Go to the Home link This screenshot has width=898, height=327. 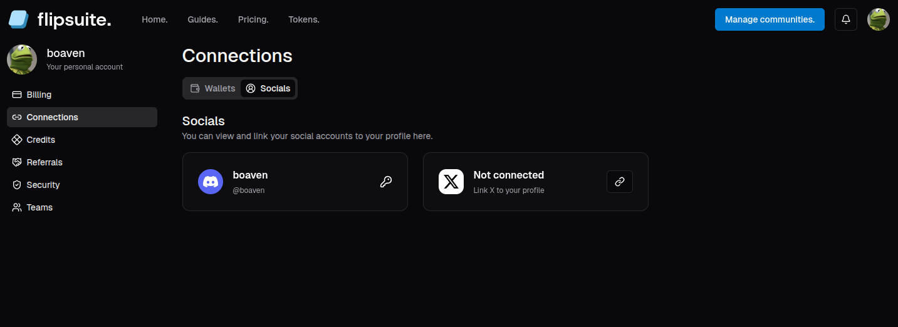point(155,19)
